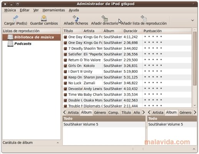Set rating stars for Unity track
This screenshot has width=199, height=154.
click(153, 71)
